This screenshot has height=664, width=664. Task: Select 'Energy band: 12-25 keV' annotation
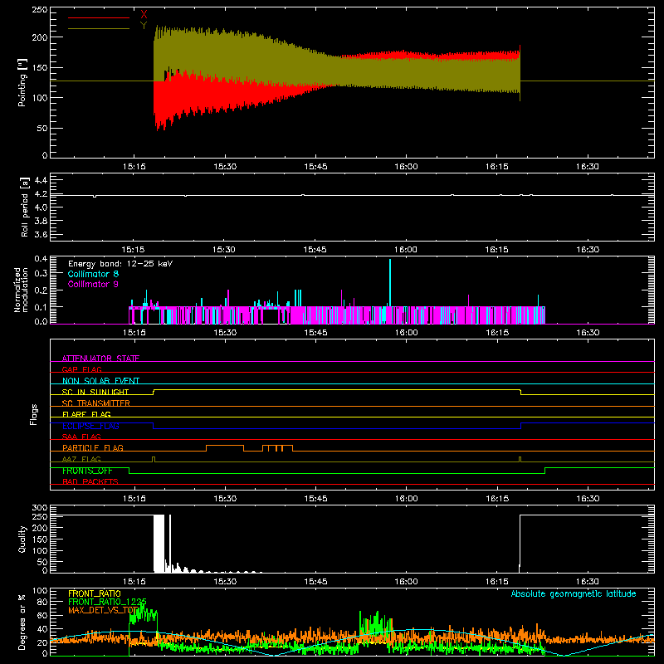[120, 264]
